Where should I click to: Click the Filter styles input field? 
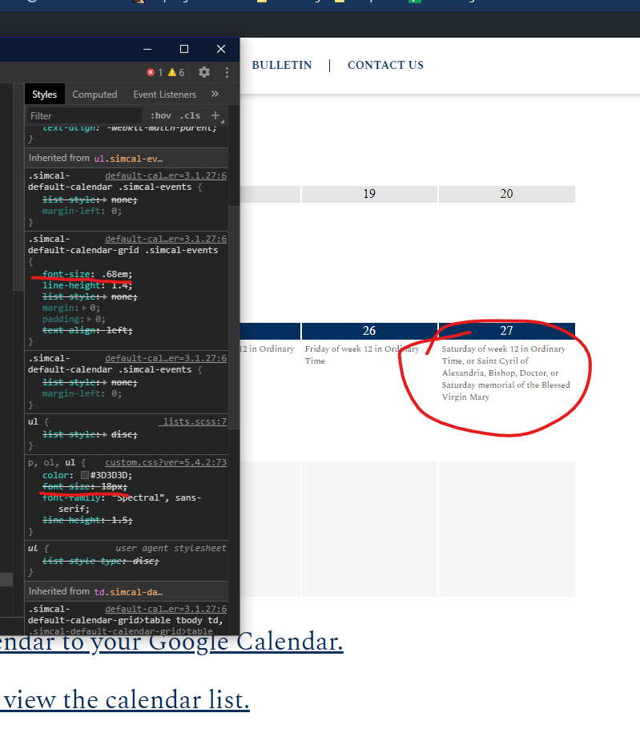click(80, 115)
